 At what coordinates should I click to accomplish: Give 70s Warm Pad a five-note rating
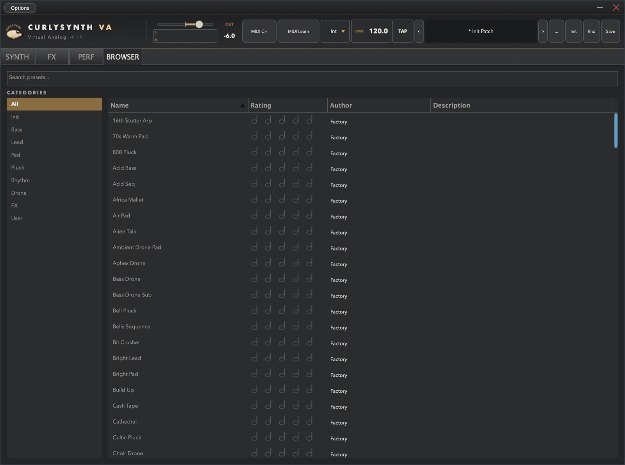(x=309, y=136)
